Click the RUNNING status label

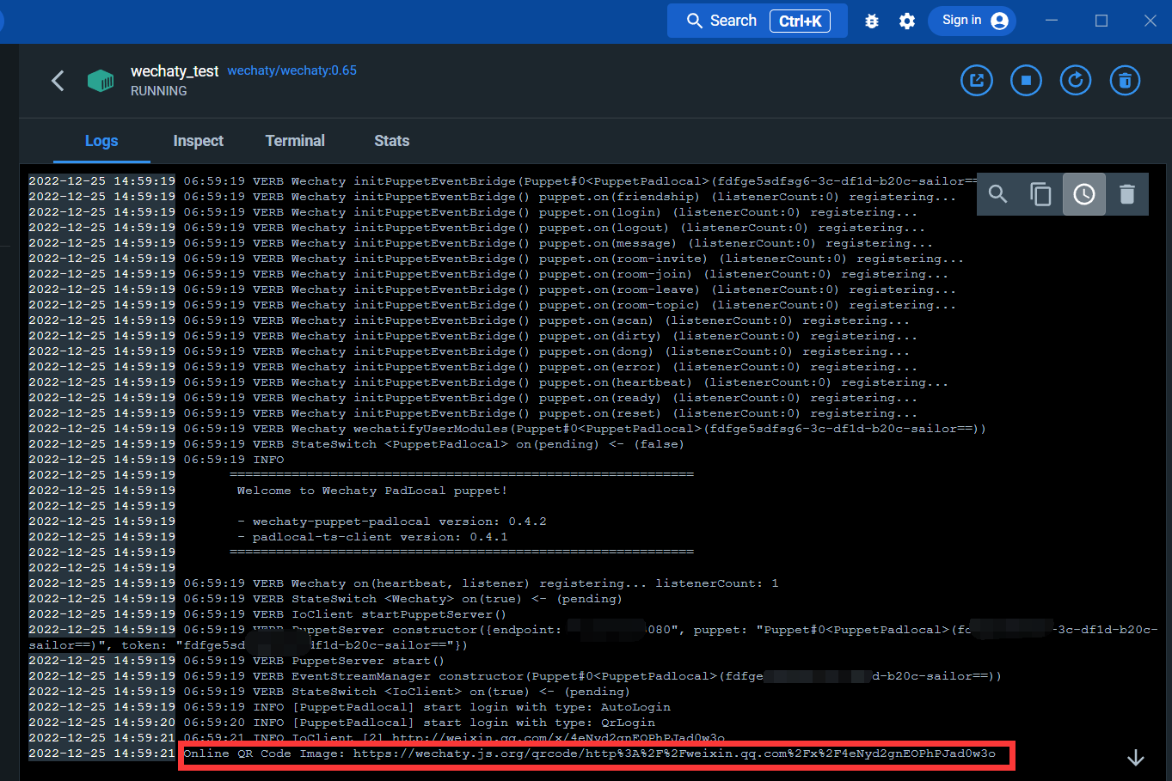click(x=159, y=91)
